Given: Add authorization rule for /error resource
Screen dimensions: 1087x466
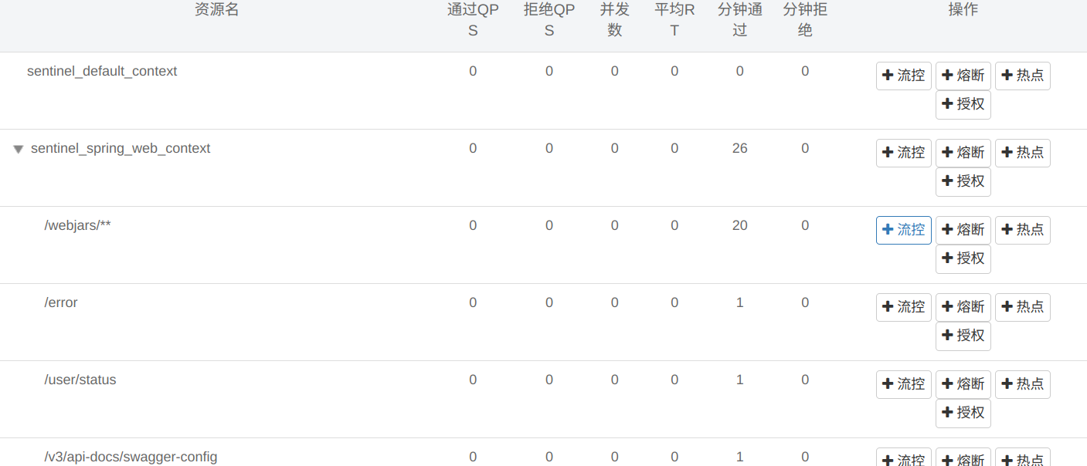Looking at the screenshot, I should (x=963, y=336).
